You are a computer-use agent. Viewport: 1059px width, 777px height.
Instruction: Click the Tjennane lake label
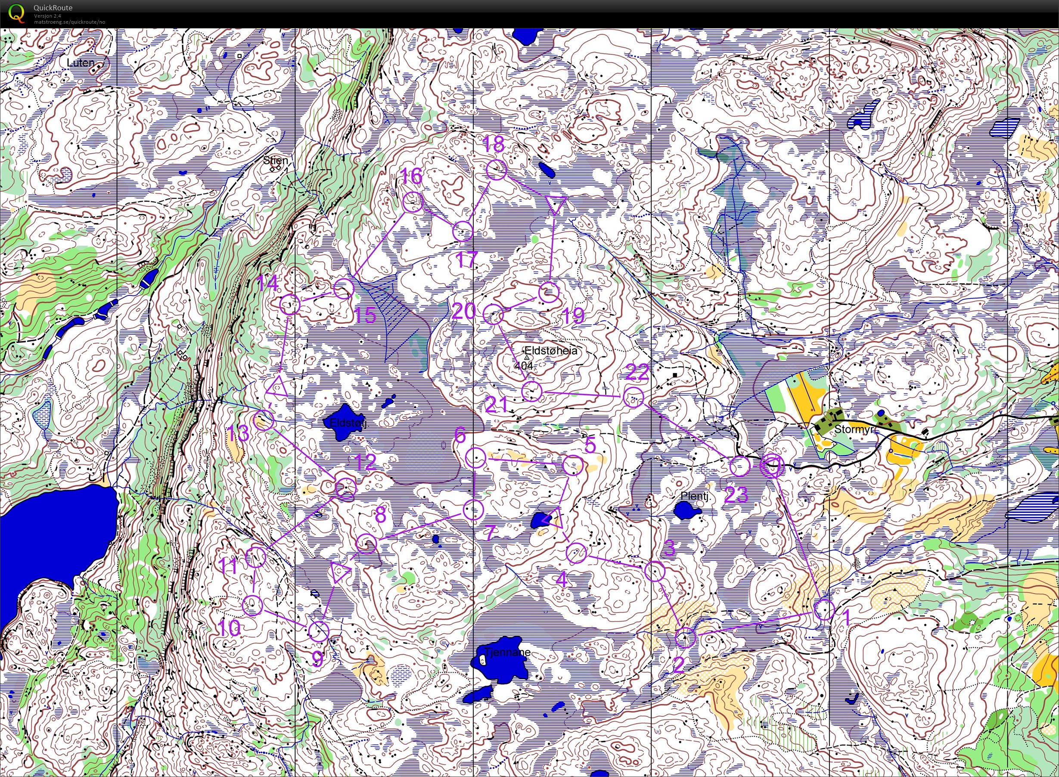click(508, 652)
